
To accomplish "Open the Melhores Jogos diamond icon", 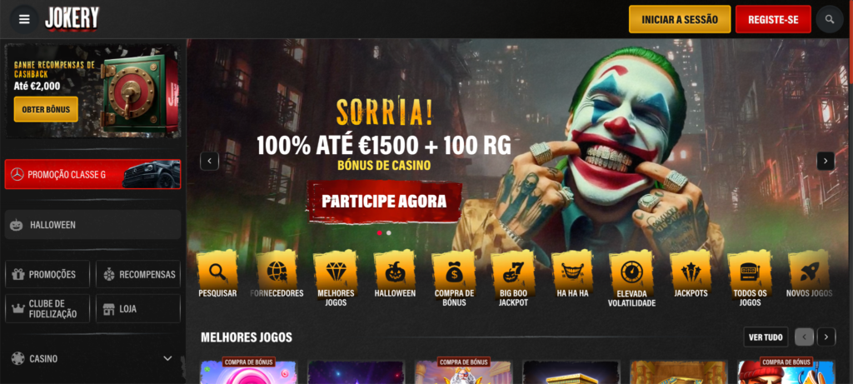I will click(x=335, y=270).
